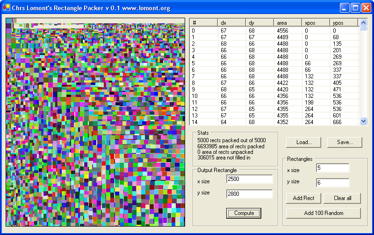Click the xpos column header

(x=315, y=22)
